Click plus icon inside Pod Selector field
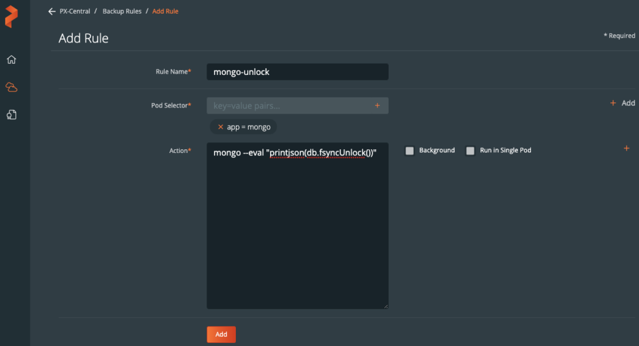This screenshot has height=346, width=639. coord(377,106)
